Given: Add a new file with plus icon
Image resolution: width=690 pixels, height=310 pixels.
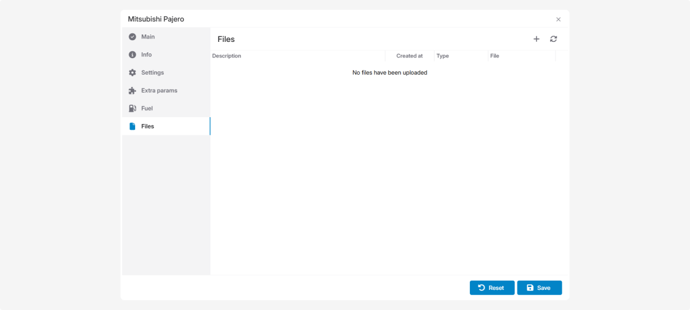Looking at the screenshot, I should tap(536, 39).
